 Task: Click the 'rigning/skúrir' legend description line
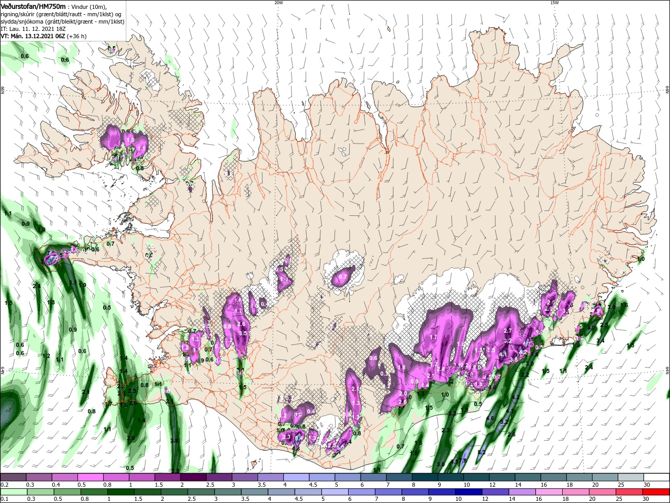click(61, 14)
